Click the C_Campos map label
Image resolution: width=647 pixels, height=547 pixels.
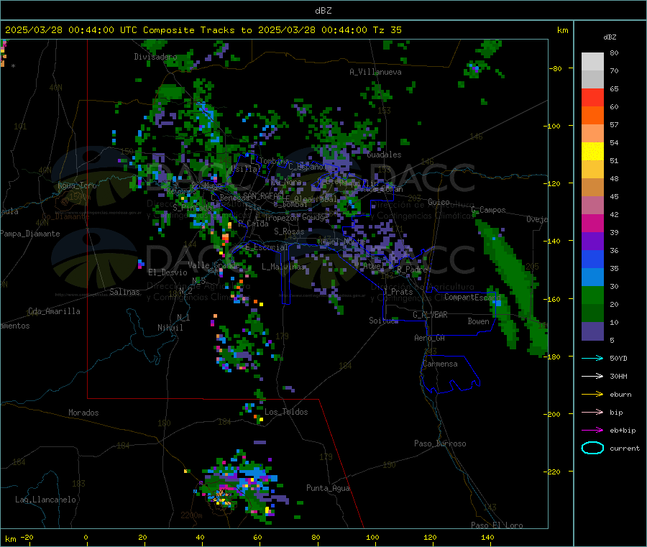pos(488,210)
